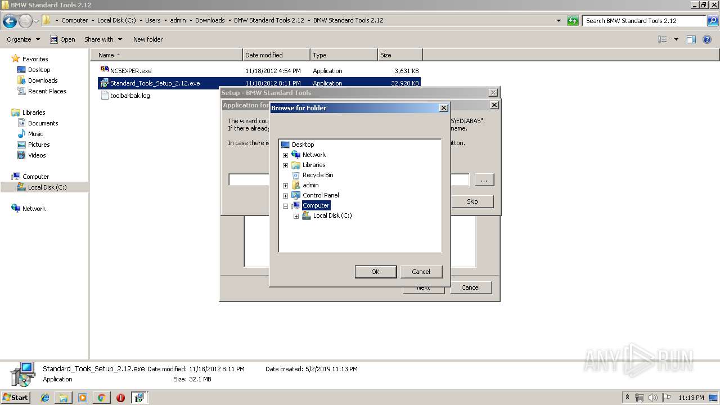Select Local Disk (C:) in Browse dialog tree

(332, 215)
